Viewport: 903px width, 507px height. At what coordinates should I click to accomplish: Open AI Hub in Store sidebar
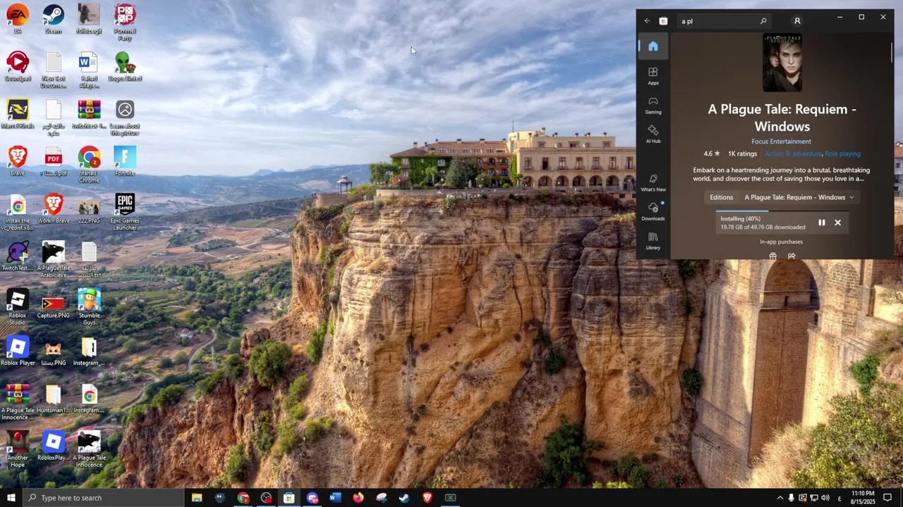pos(653,134)
